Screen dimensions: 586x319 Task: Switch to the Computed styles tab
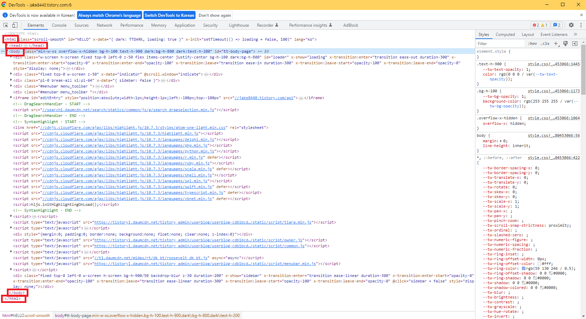(x=505, y=35)
